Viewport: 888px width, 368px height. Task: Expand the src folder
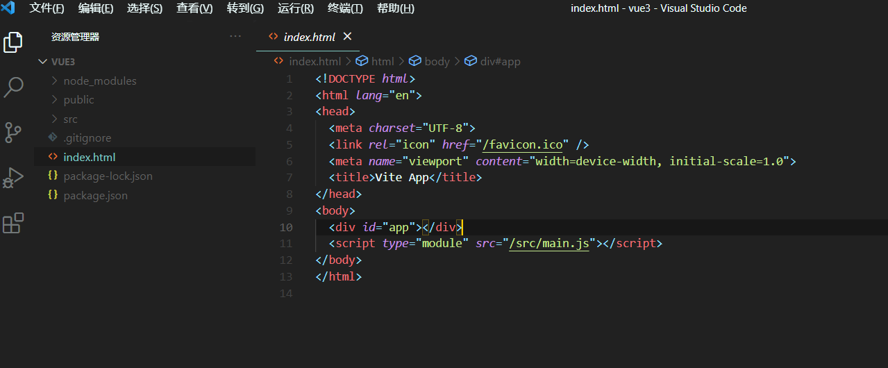click(55, 119)
